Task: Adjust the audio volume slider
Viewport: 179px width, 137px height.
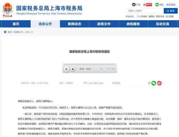Action: click(x=107, y=69)
